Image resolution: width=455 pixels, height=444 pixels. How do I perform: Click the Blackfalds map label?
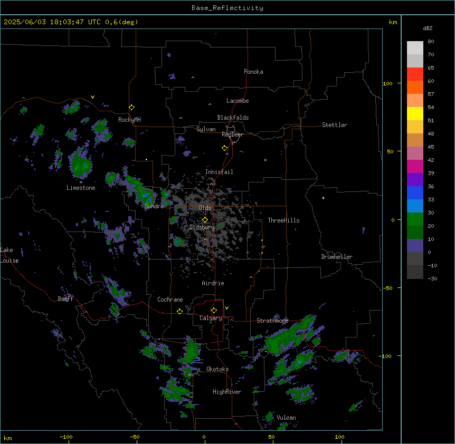(x=233, y=118)
